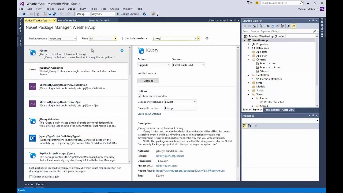Click Solution Explorer Properties wrench icon
Viewport: 343px width, 193px height.
[x=289, y=26]
